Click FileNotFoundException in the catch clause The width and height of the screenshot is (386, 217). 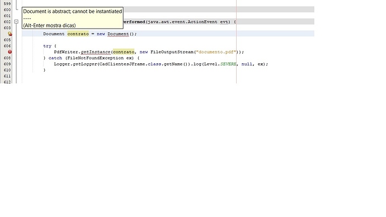click(x=96, y=58)
